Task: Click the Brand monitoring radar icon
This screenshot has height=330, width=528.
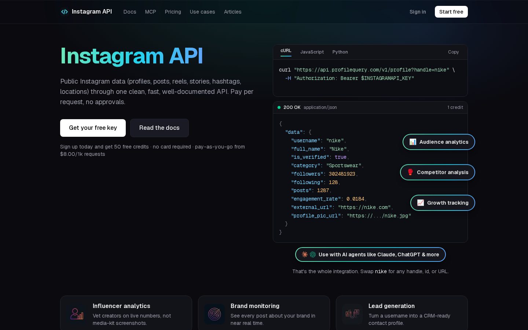Action: (x=214, y=314)
